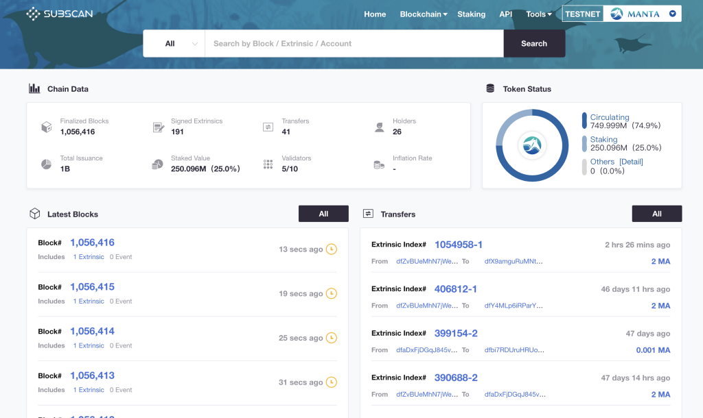Expand the Tools menu
The height and width of the screenshot is (418, 703).
coord(539,14)
